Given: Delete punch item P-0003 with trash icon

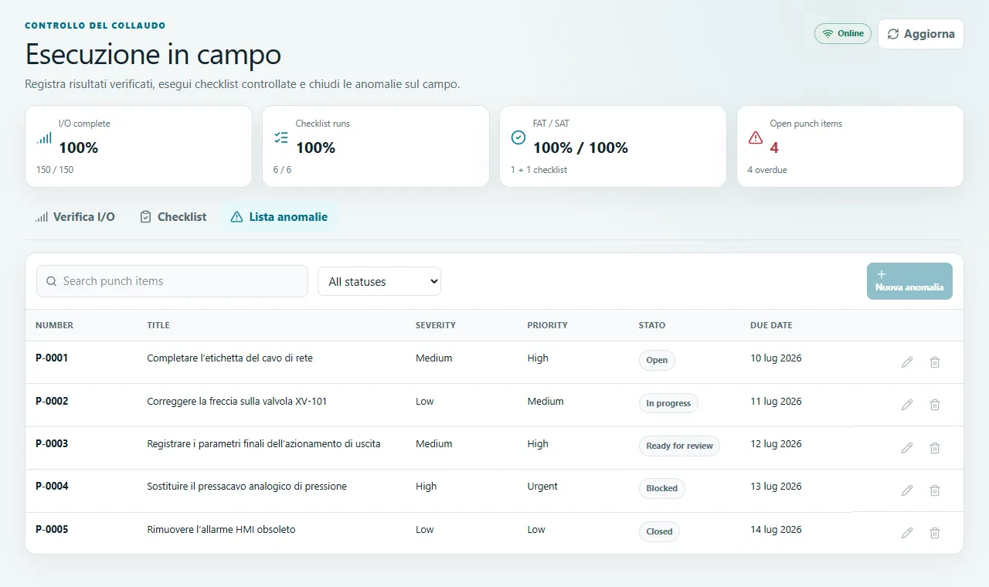Looking at the screenshot, I should click(935, 448).
